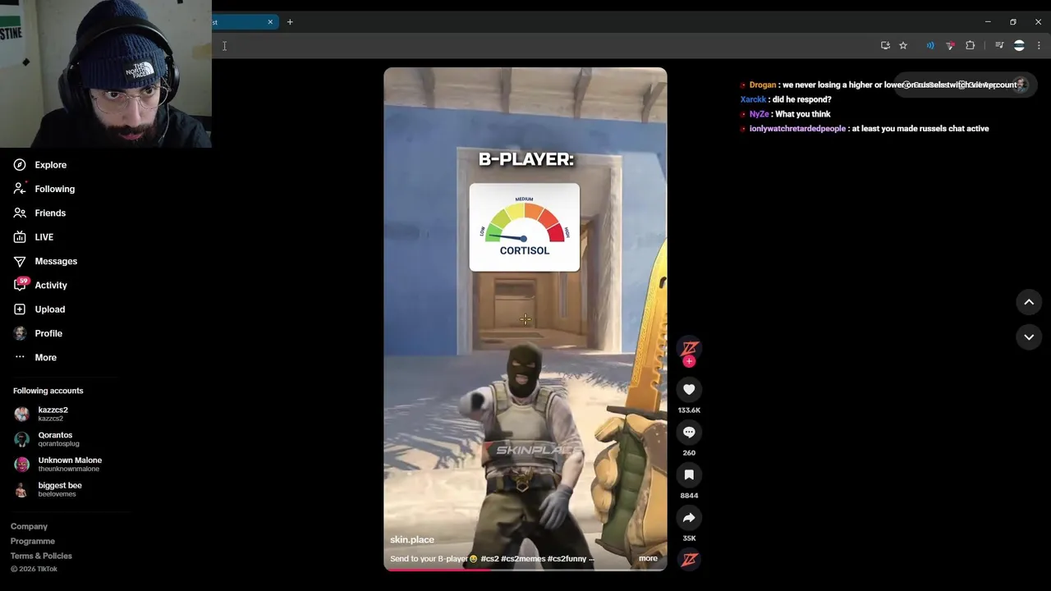Expand the Programme footer section

point(33,541)
